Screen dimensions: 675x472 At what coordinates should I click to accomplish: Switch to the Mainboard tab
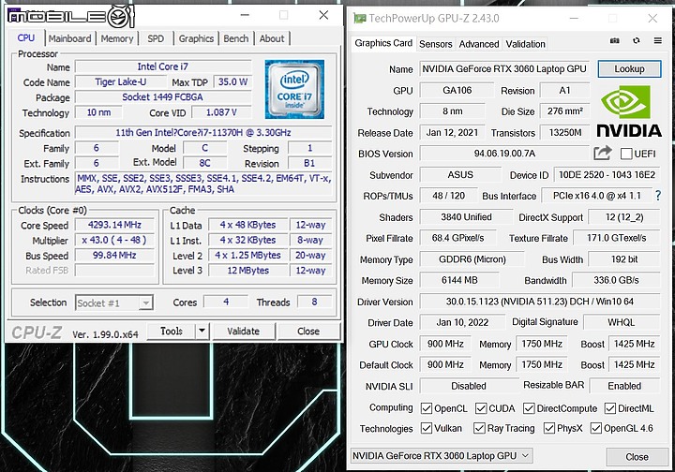(x=69, y=38)
